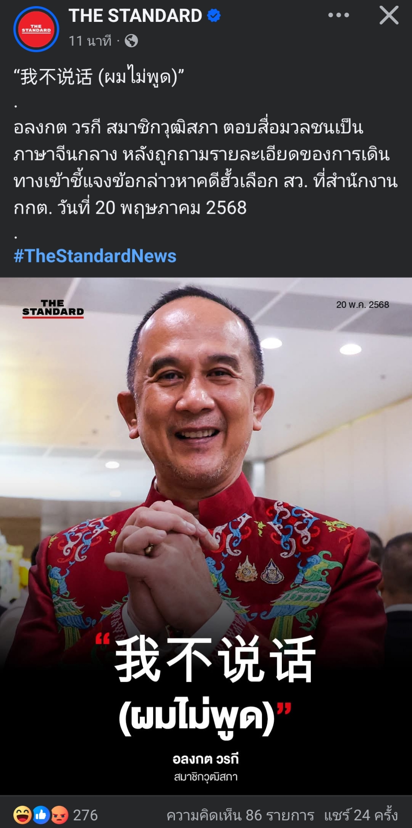Tap the blue verified badge
The height and width of the screenshot is (828, 412).
click(214, 16)
